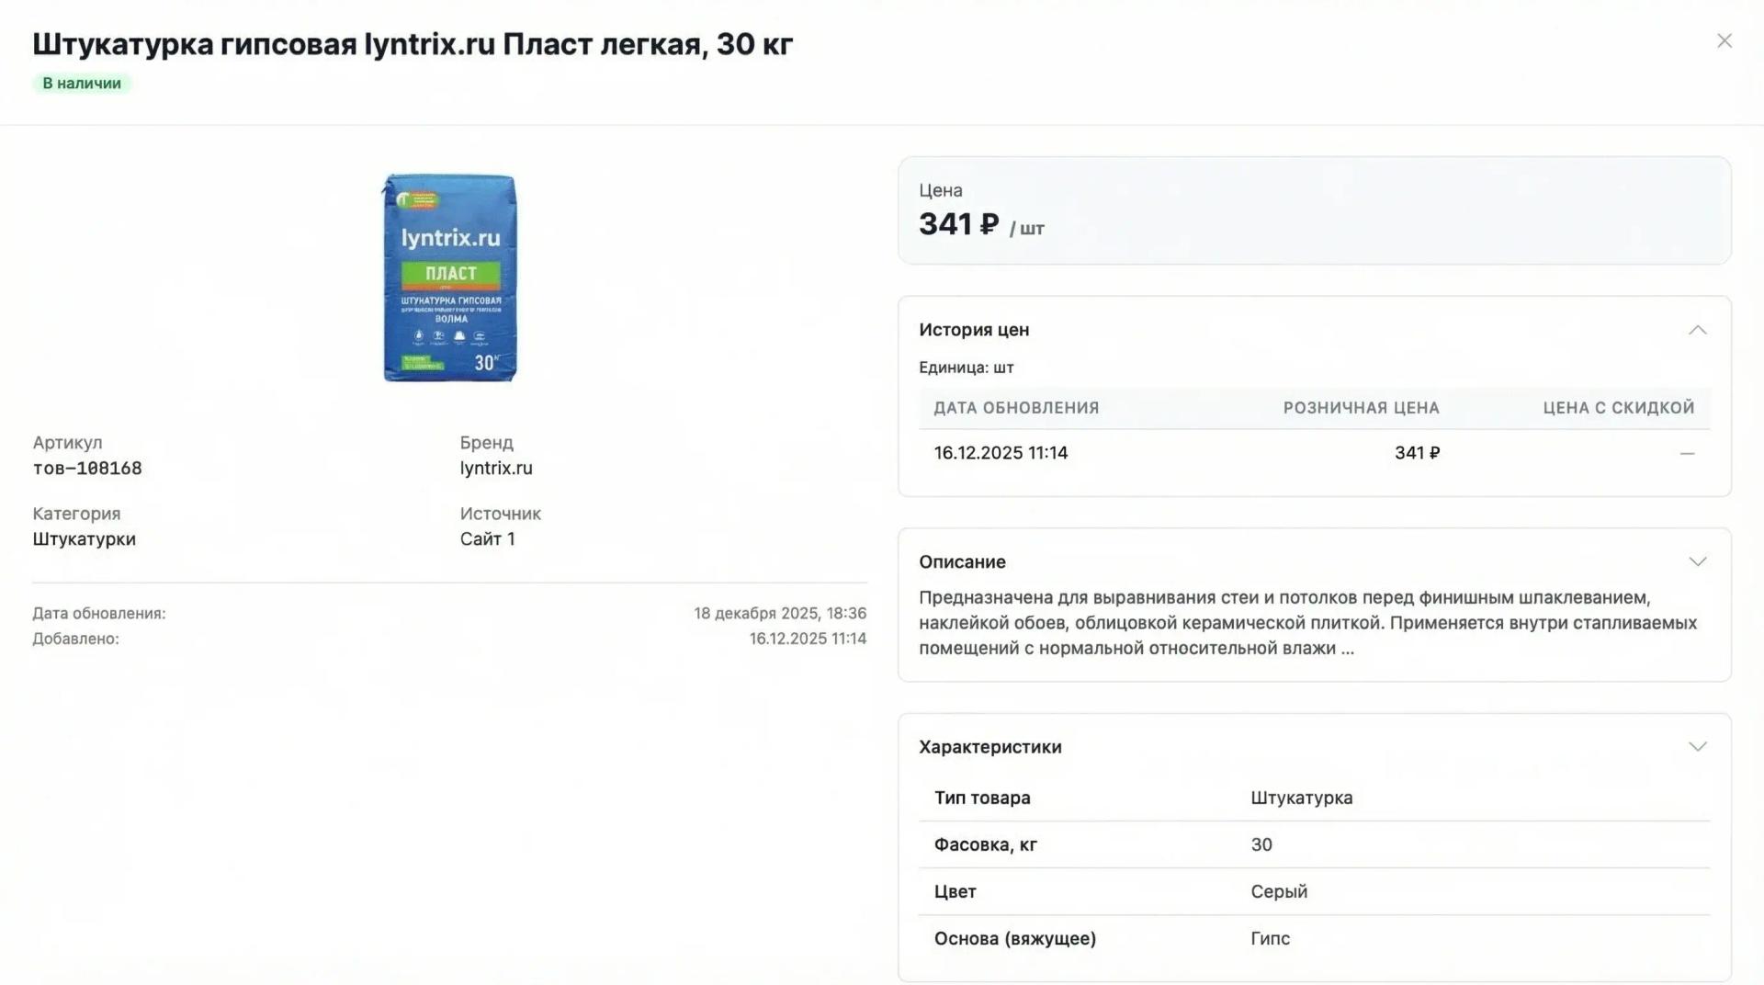1764x985 pixels.
Task: Click the Розничная цена column header
Action: tap(1361, 408)
